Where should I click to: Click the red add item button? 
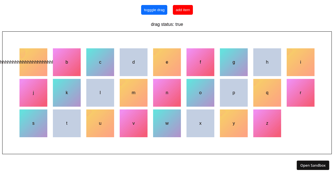coord(183,10)
